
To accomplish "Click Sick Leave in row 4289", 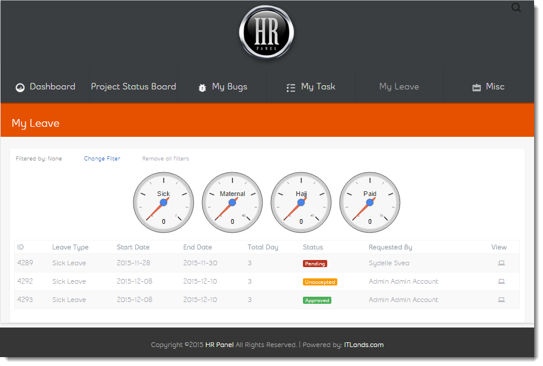I will pos(69,263).
